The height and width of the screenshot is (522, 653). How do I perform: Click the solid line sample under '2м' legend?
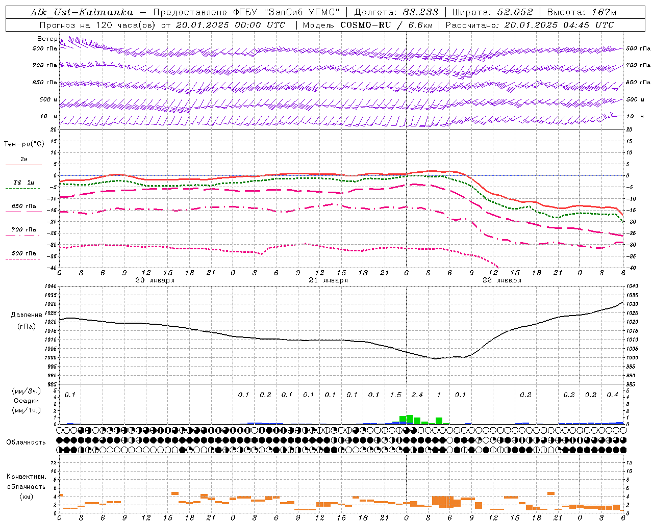pyautogui.click(x=24, y=165)
